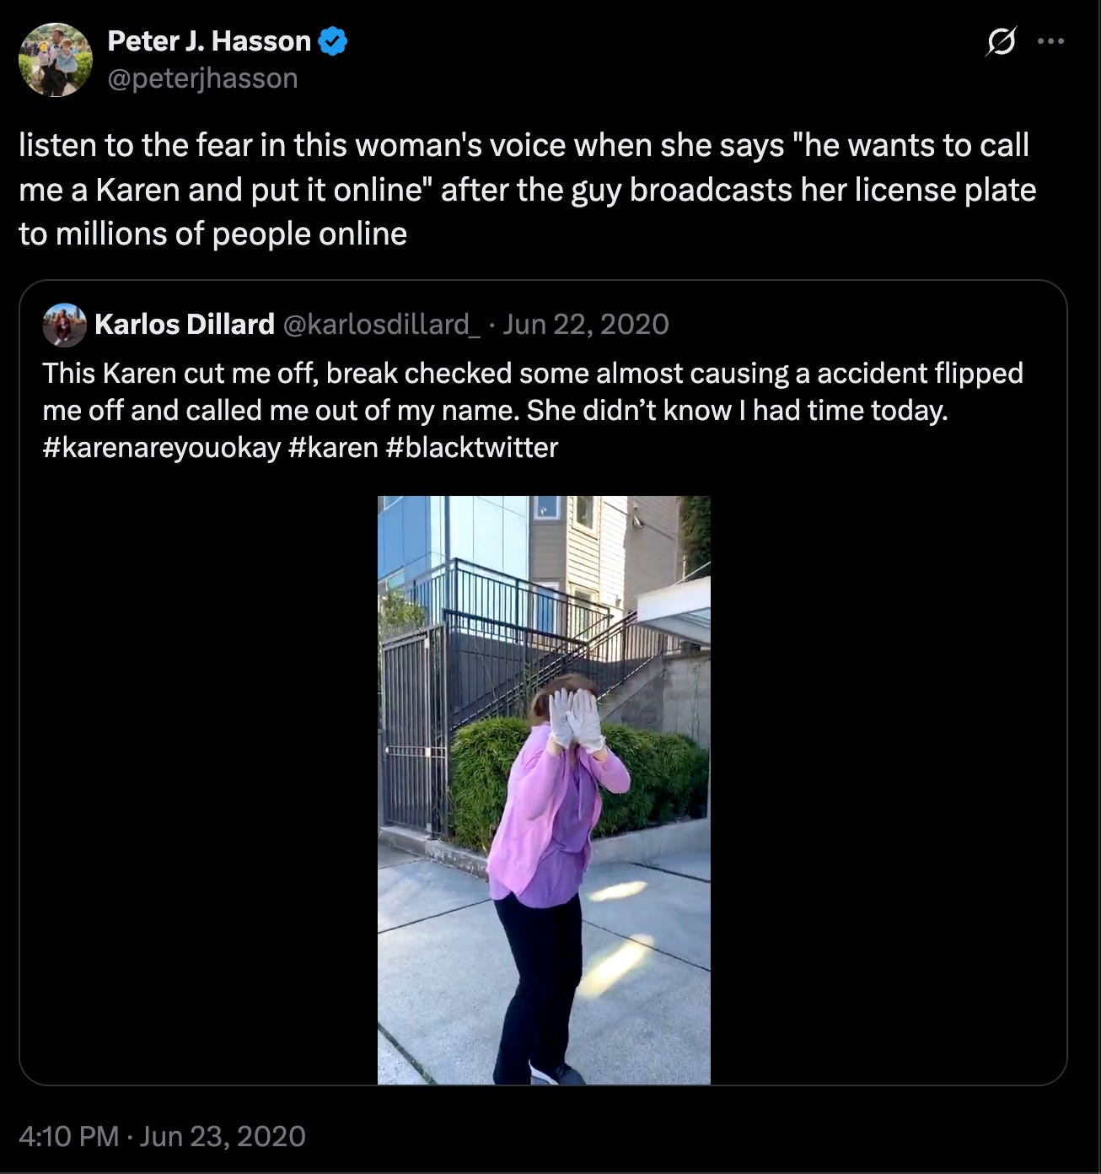
Task: Follow the #karen hashtag
Action: pyautogui.click(x=333, y=448)
